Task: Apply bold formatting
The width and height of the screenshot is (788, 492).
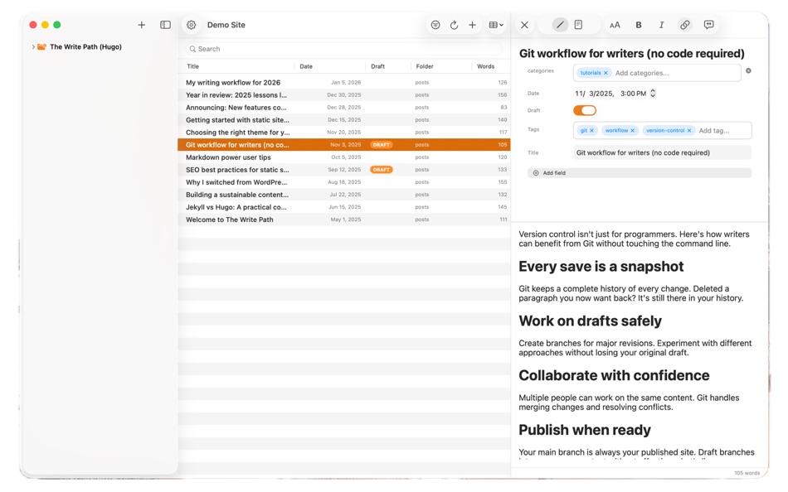Action: (638, 25)
